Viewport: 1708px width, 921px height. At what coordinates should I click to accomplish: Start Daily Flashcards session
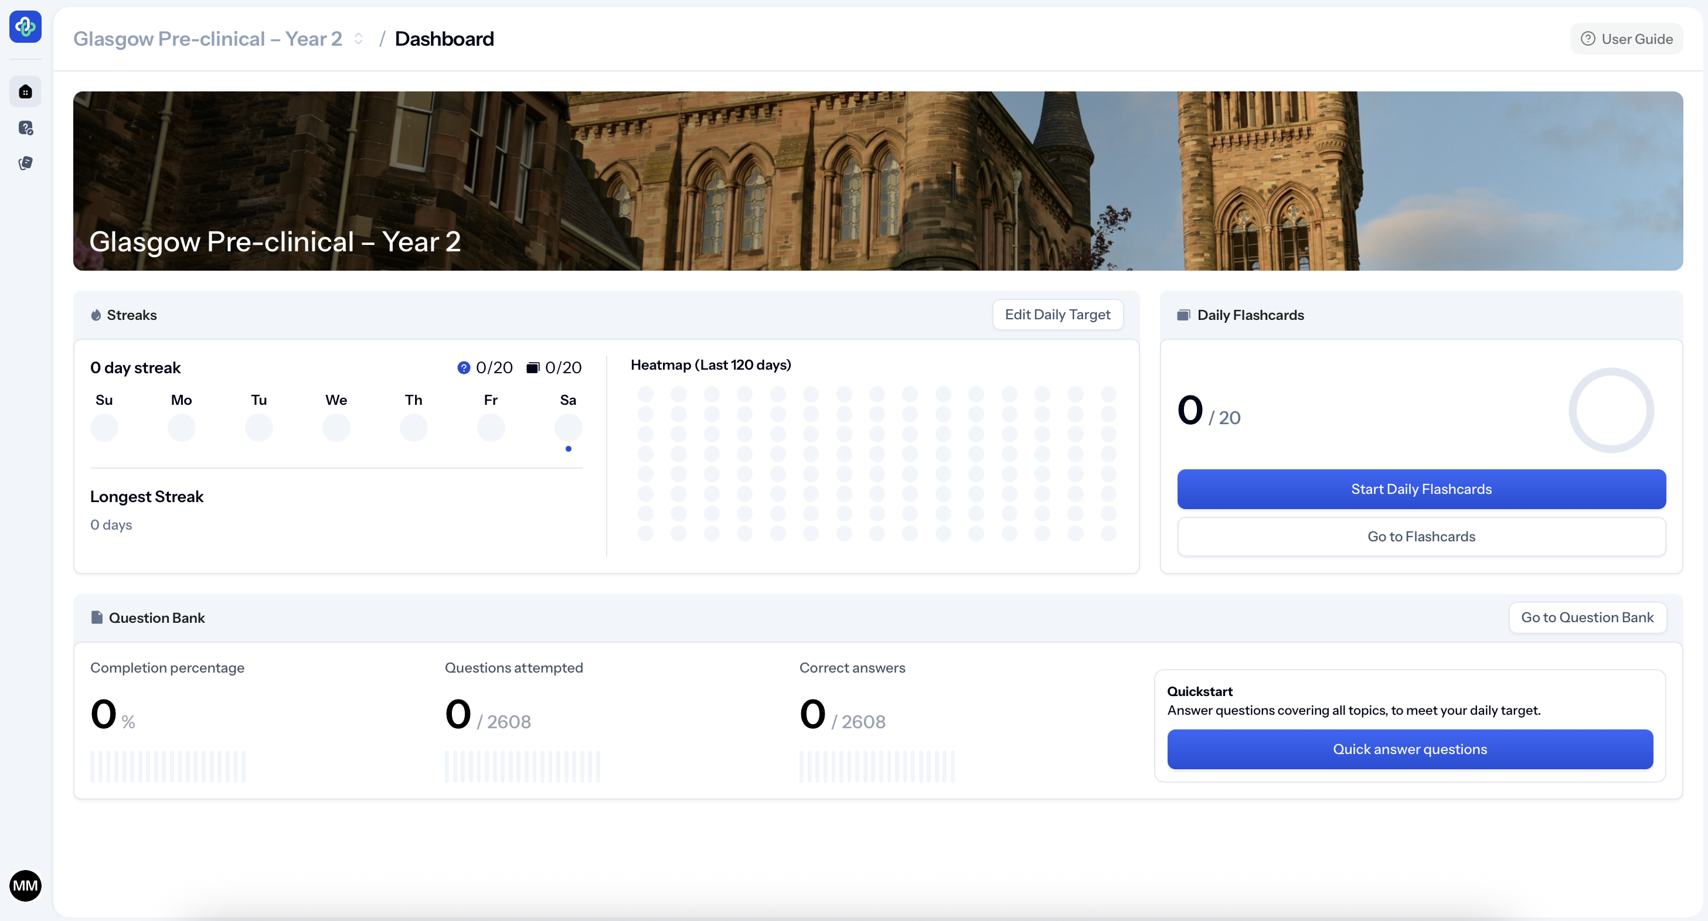[1421, 489]
